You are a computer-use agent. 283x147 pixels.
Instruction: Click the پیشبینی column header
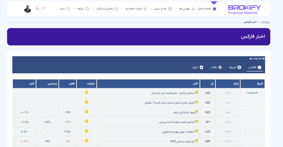(47, 84)
